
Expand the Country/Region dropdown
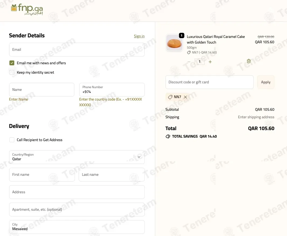click(x=77, y=157)
